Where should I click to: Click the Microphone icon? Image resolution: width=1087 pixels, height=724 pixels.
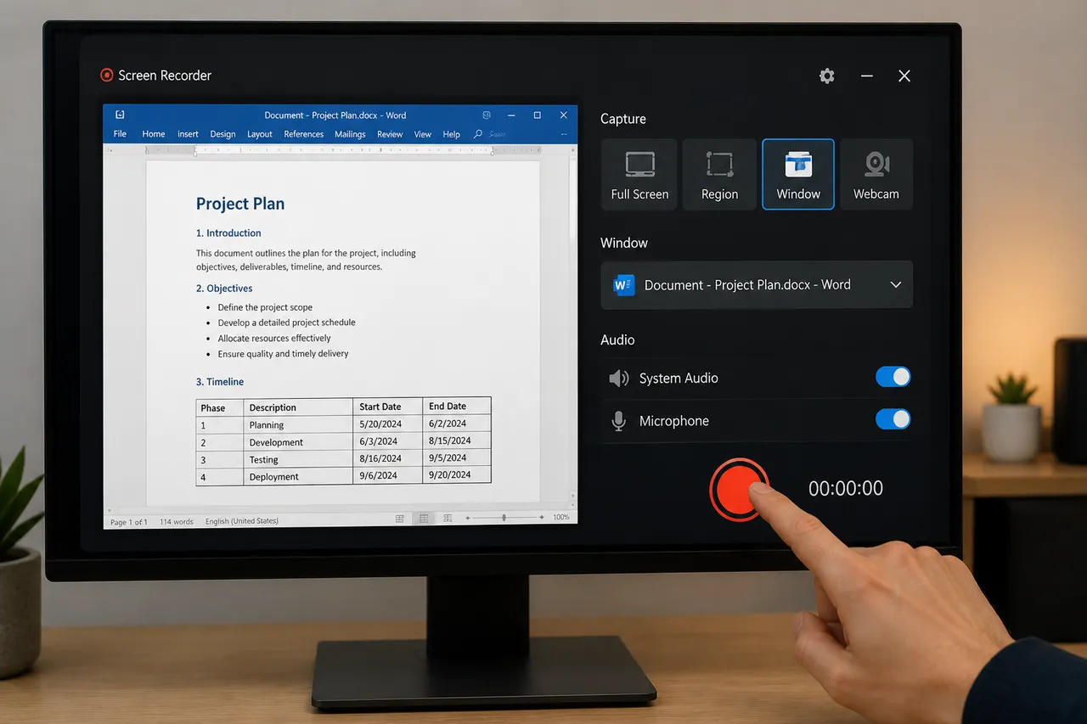619,421
